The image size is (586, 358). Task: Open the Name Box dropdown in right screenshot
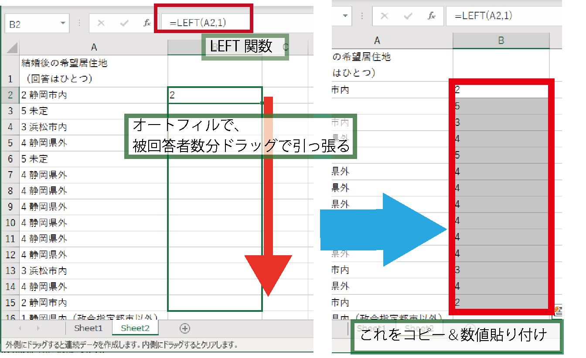[346, 16]
